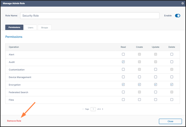Toggle the Enable role switch

(178, 16)
